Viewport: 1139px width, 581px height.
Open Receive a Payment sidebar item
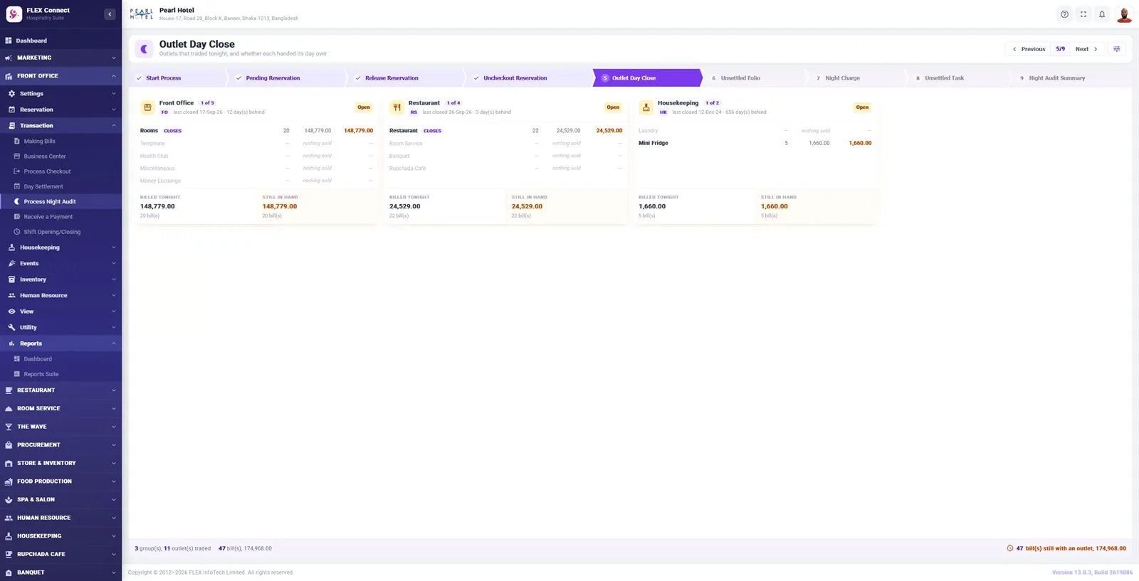[61, 217]
